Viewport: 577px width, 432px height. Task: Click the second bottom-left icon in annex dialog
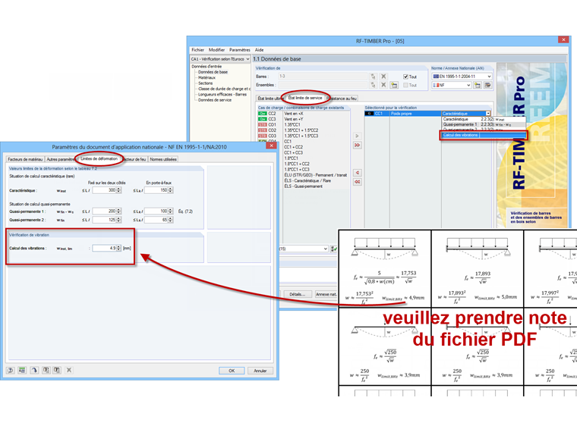tap(22, 371)
